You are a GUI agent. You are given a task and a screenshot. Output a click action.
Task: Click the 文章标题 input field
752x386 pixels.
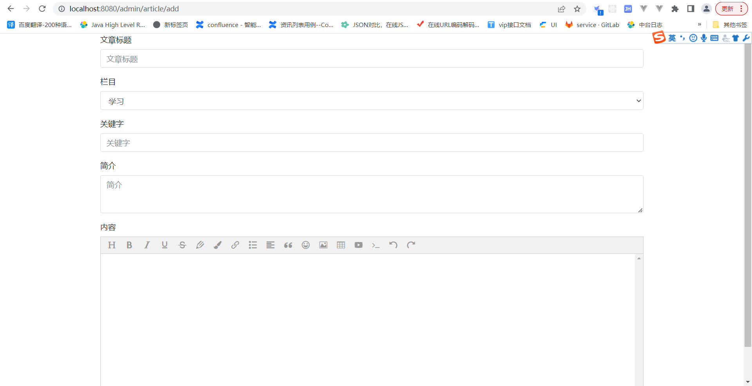pyautogui.click(x=372, y=59)
